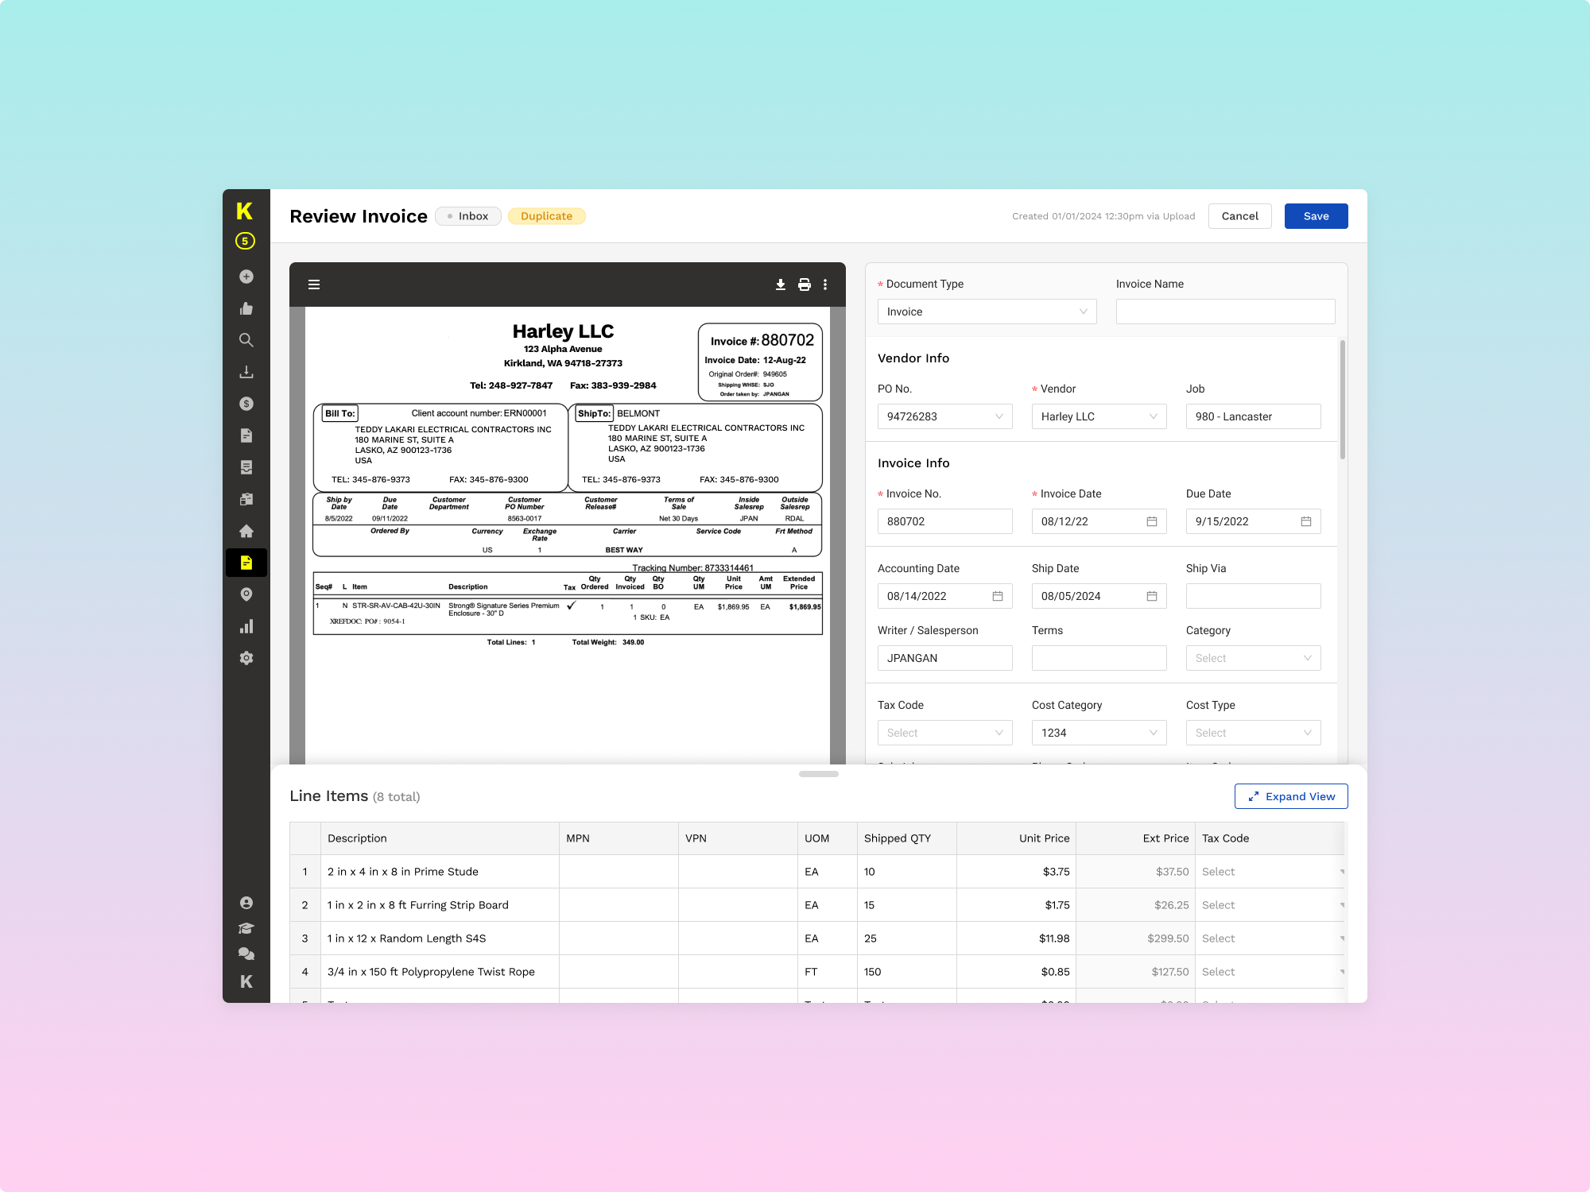Screen dimensions: 1590x1192
Task: Click the Invoice Name input field
Action: coord(1224,312)
